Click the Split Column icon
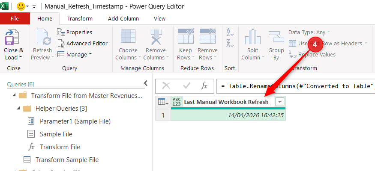 coord(252,37)
